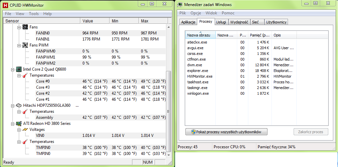338x167 pixels.
Task: Click thermometer icon under Hitachi drive
Action: pos(25,111)
